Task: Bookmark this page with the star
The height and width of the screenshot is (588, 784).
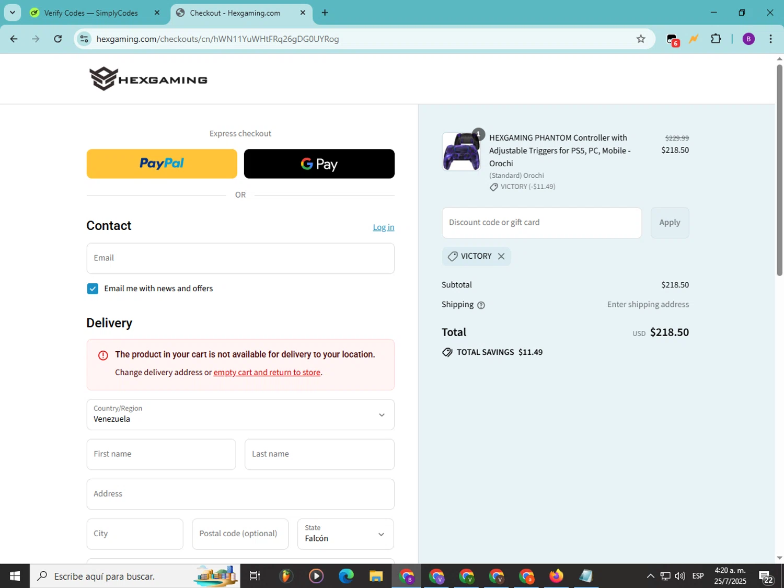Action: (x=641, y=39)
